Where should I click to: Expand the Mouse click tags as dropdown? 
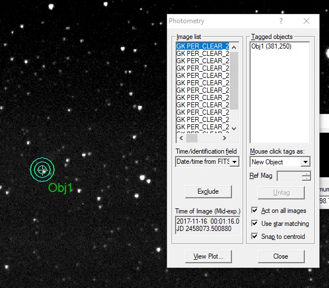[x=305, y=162]
